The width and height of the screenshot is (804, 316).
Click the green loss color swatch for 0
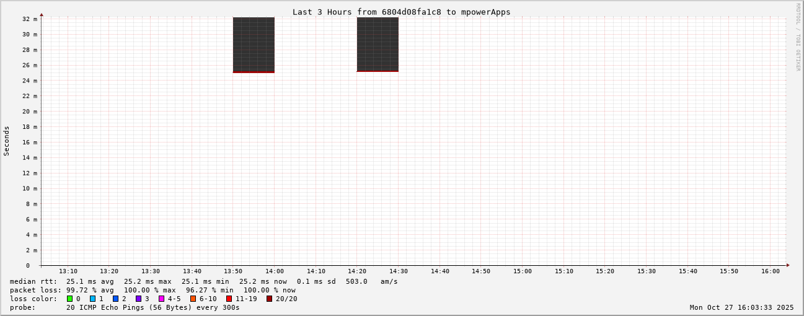[x=70, y=299]
